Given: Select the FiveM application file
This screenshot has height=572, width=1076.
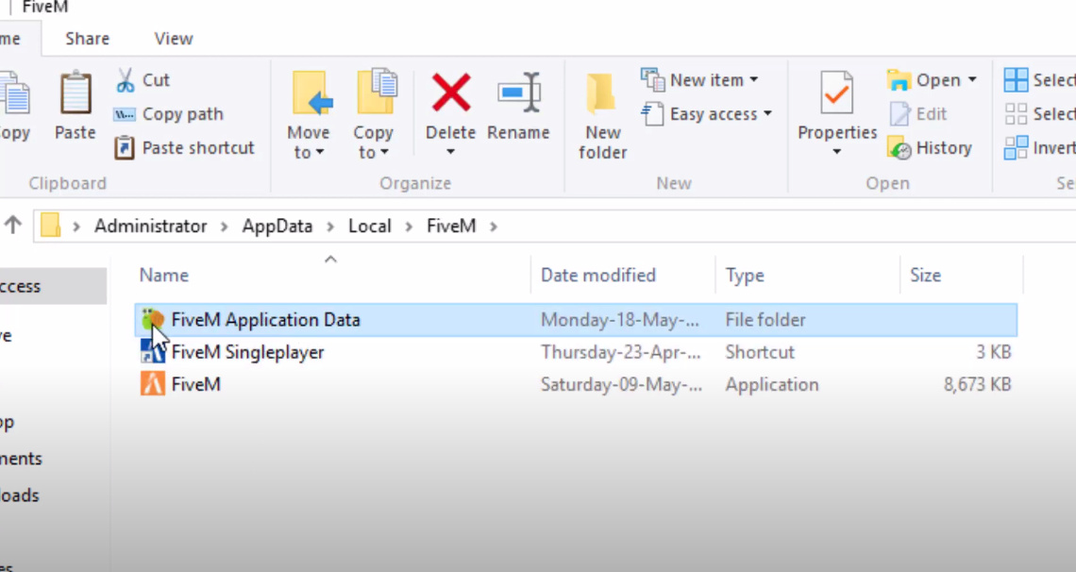Looking at the screenshot, I should (195, 384).
